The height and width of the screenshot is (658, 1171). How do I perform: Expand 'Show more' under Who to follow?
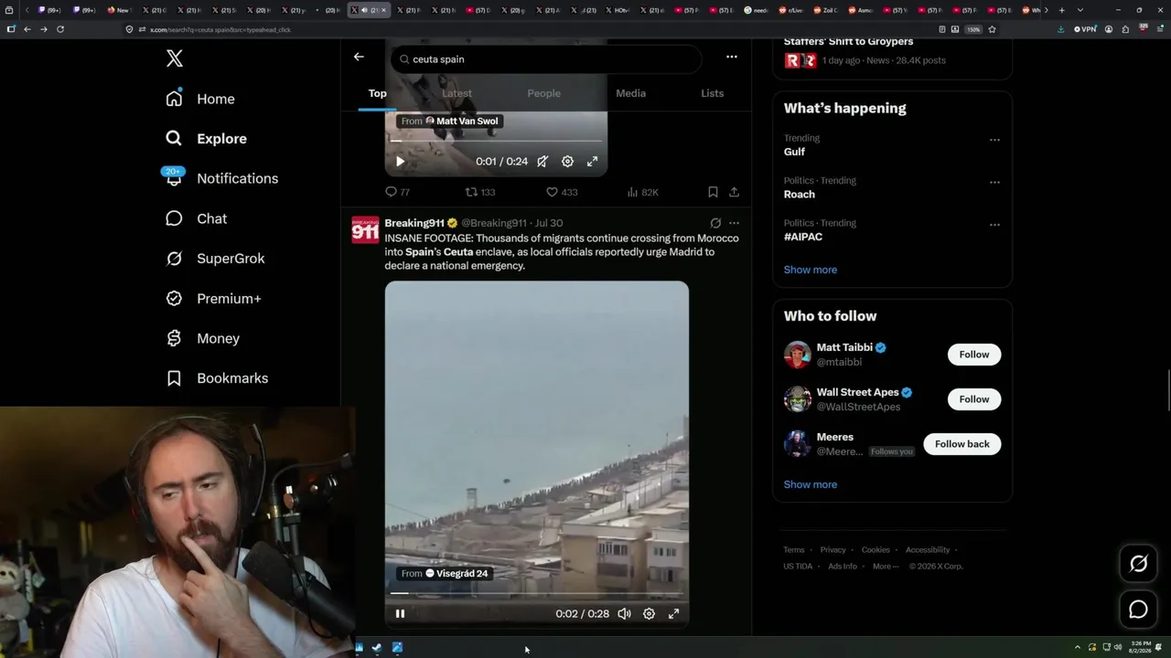click(811, 484)
